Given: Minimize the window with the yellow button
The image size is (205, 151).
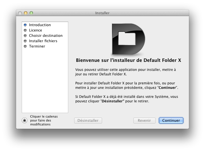Looking at the screenshot, I should click(26, 13).
